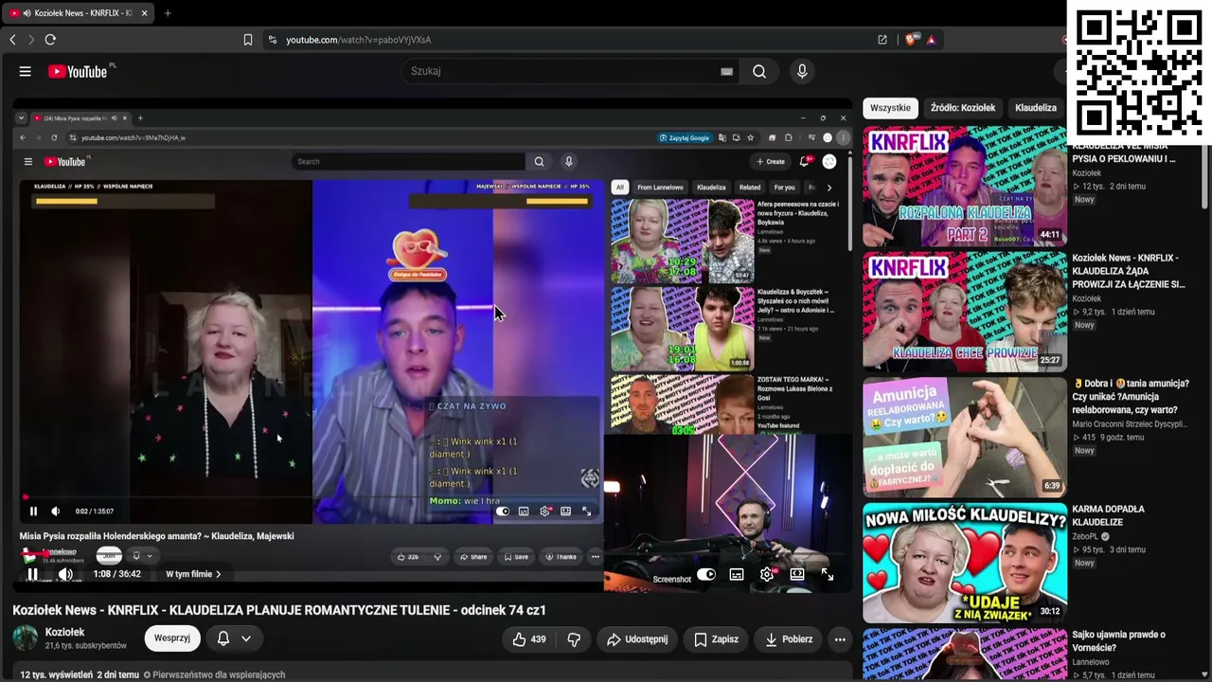Click the share icon right of the address bar

pos(882,40)
